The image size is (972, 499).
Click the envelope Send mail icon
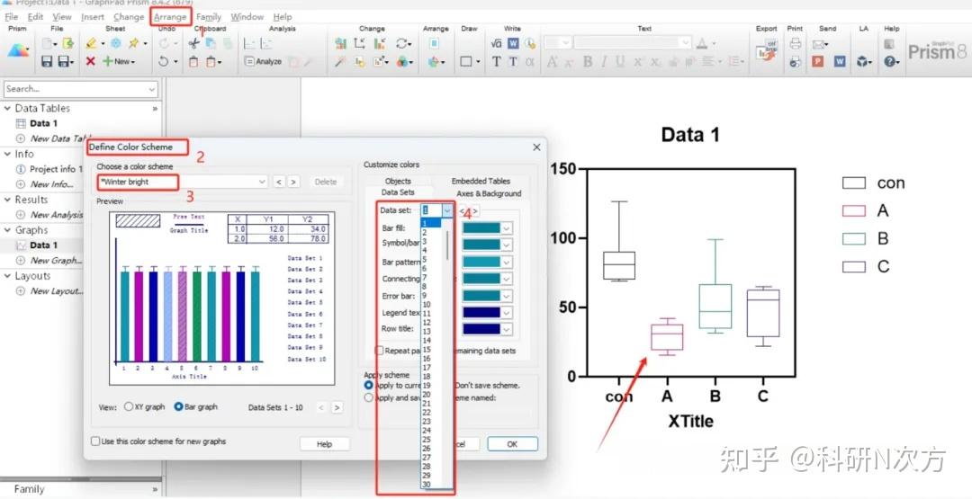pyautogui.click(x=818, y=44)
